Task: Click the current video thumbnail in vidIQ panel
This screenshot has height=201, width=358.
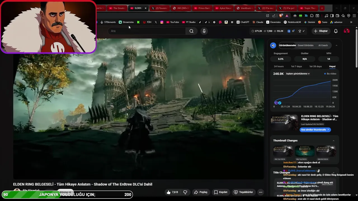Action: [284, 123]
